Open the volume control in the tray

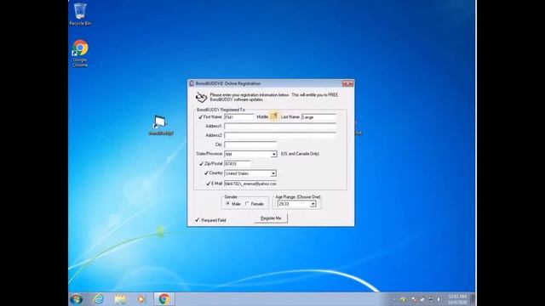[x=439, y=299]
